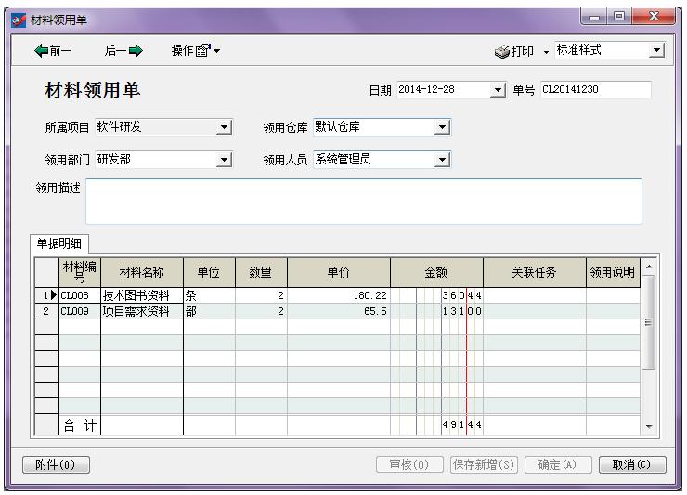The width and height of the screenshot is (687, 495).
Task: Click the 项目需求资料 cell in row 2
Action: pos(141,312)
